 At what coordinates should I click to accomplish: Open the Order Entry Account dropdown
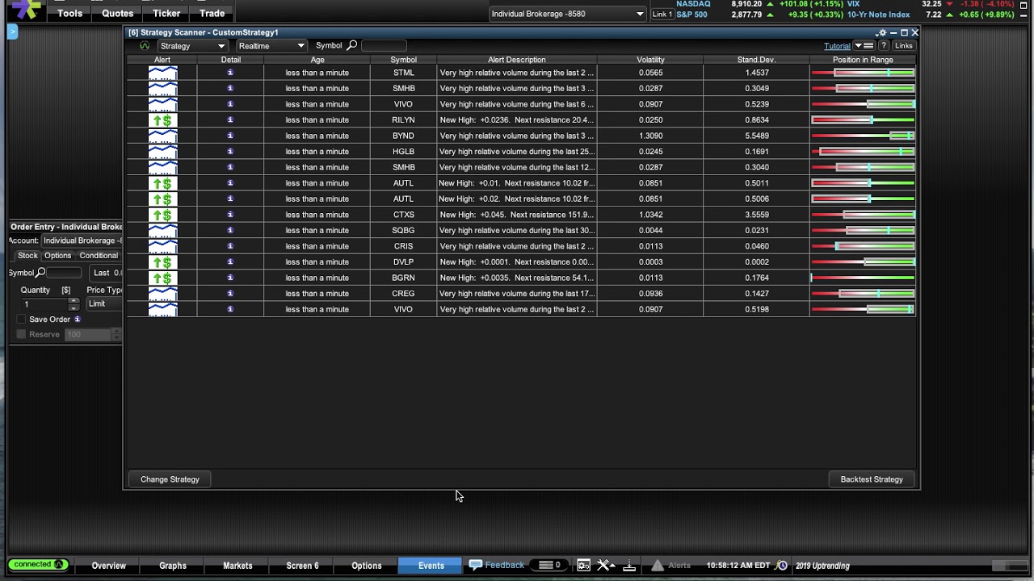pos(82,240)
